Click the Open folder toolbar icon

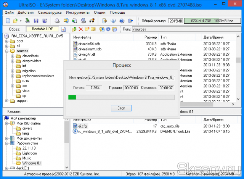(15, 21)
